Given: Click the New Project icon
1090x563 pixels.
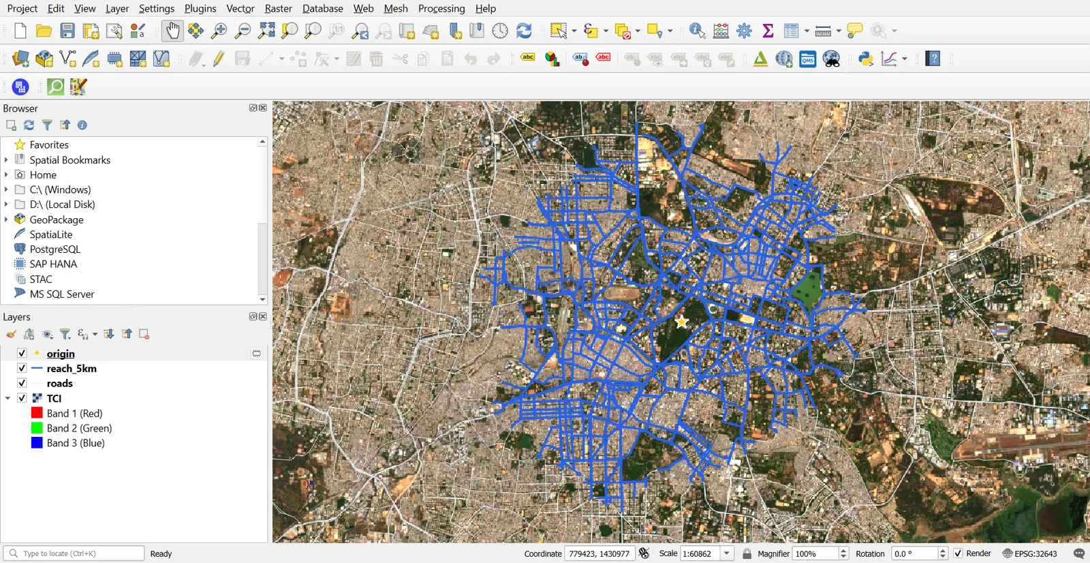Looking at the screenshot, I should click(20, 31).
